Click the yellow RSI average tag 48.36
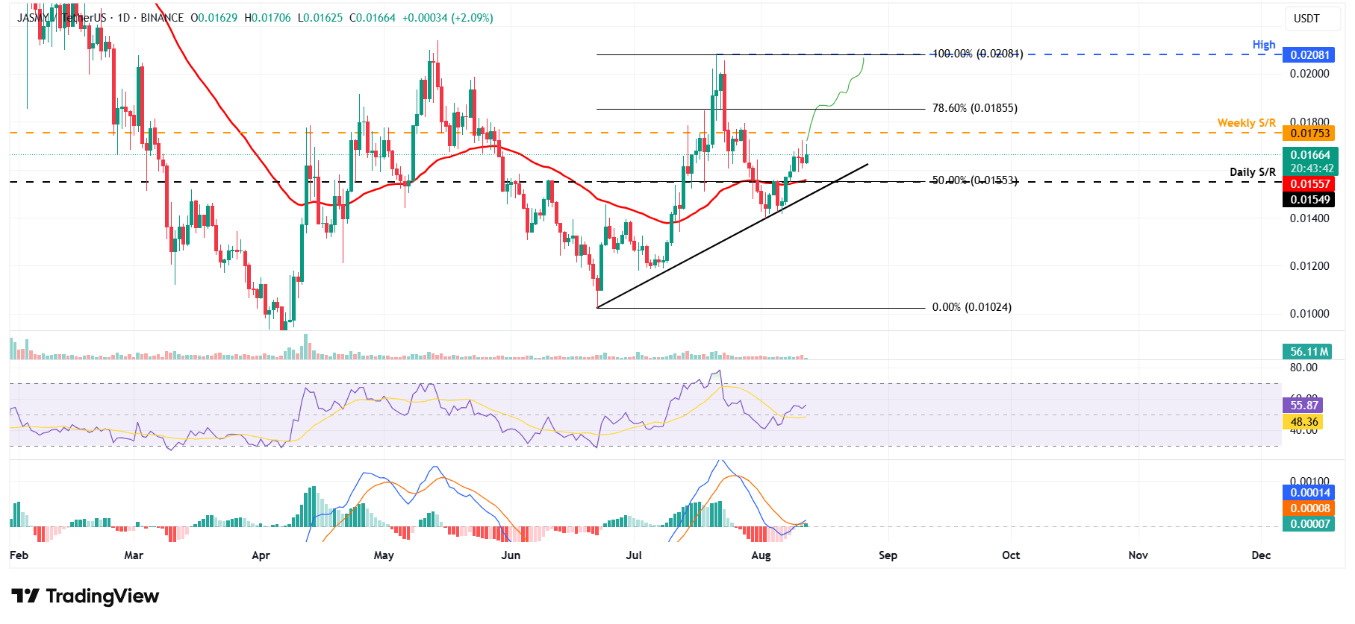 click(x=1303, y=422)
